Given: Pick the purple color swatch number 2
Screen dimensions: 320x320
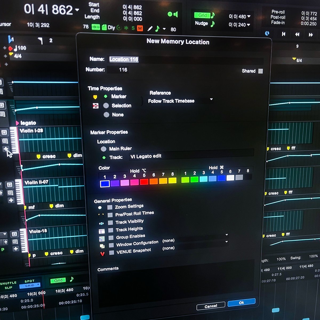Looking at the screenshot, I should pyautogui.click(x=115, y=183).
